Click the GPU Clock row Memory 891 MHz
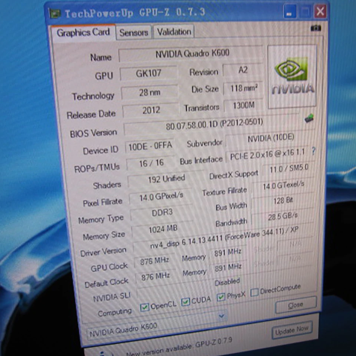The height and width of the screenshot is (356, 356). tap(227, 252)
